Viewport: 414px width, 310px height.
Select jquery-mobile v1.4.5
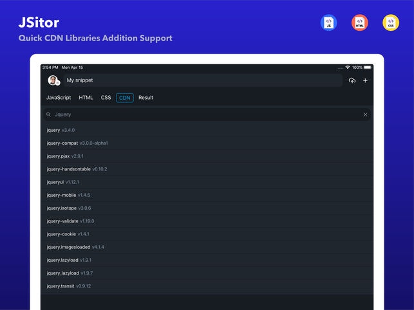pos(207,195)
